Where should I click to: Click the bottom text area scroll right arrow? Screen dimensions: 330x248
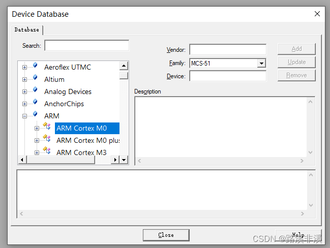303,214
